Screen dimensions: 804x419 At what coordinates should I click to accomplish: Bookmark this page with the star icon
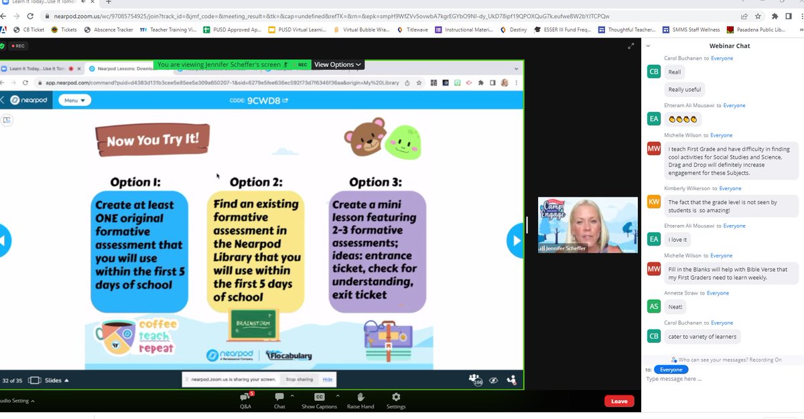coord(759,16)
